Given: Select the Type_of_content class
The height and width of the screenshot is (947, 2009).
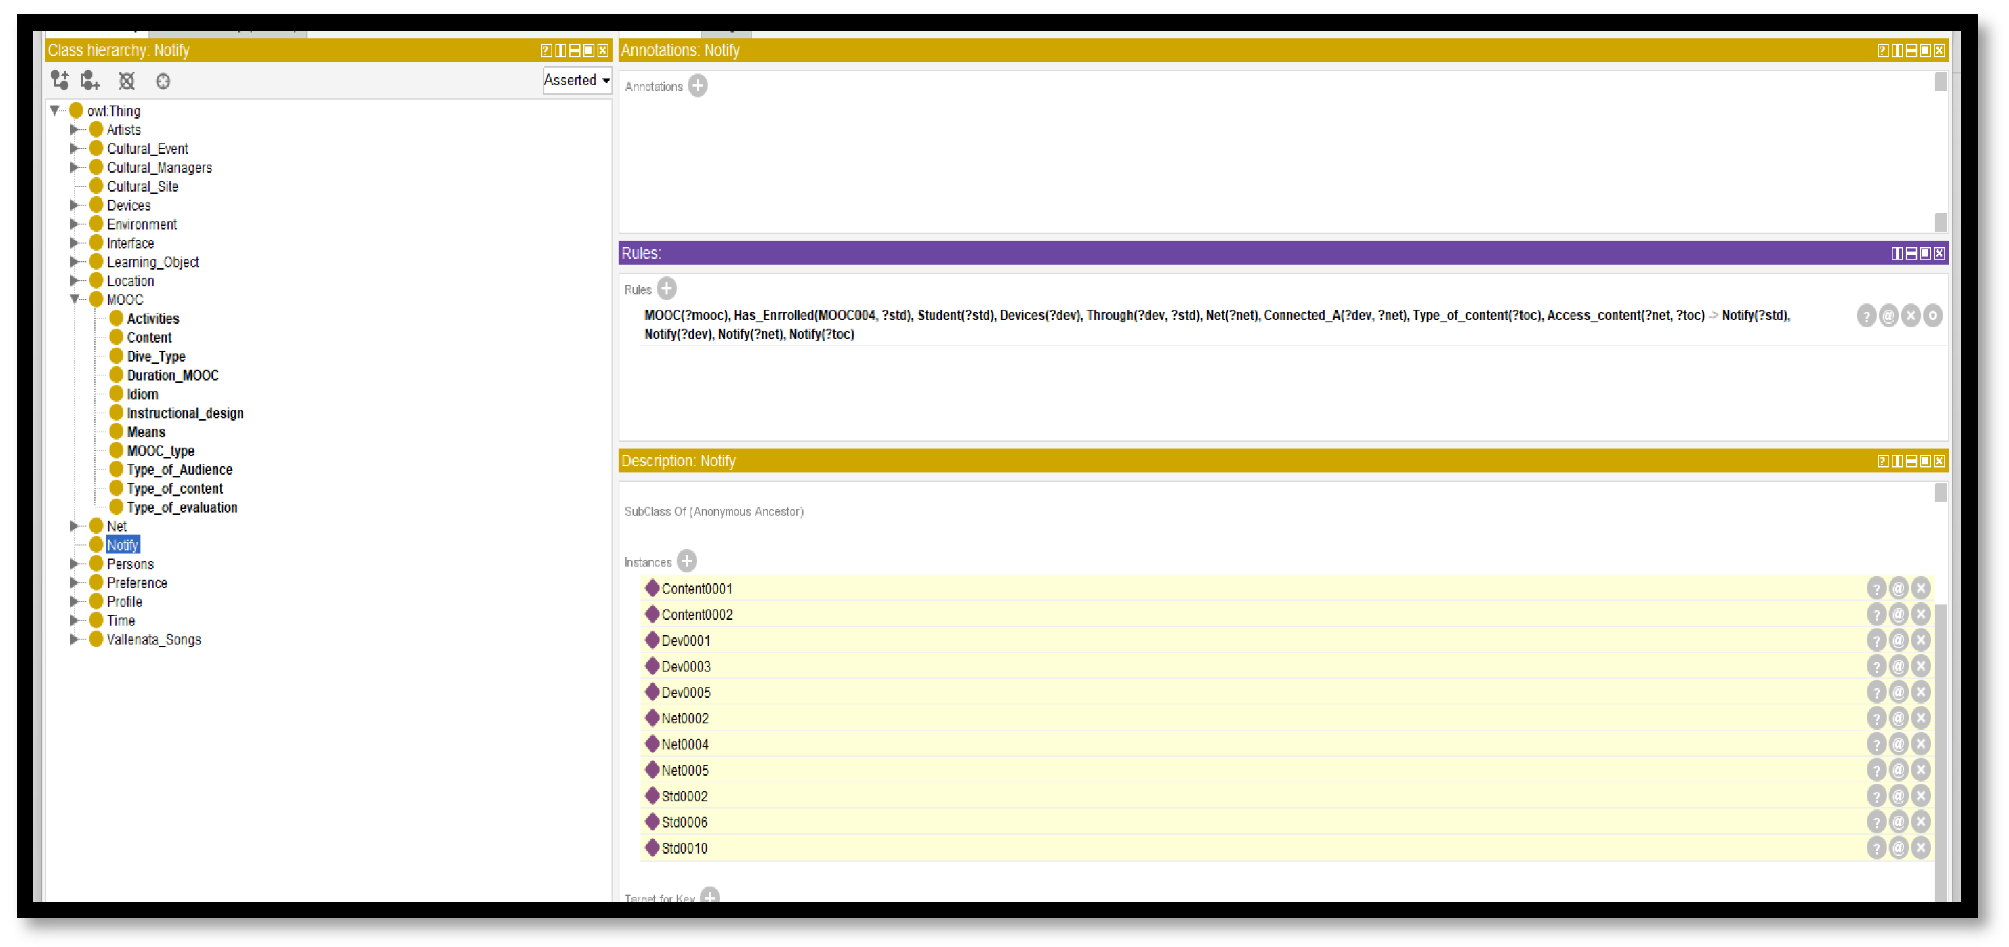Looking at the screenshot, I should click(x=175, y=488).
